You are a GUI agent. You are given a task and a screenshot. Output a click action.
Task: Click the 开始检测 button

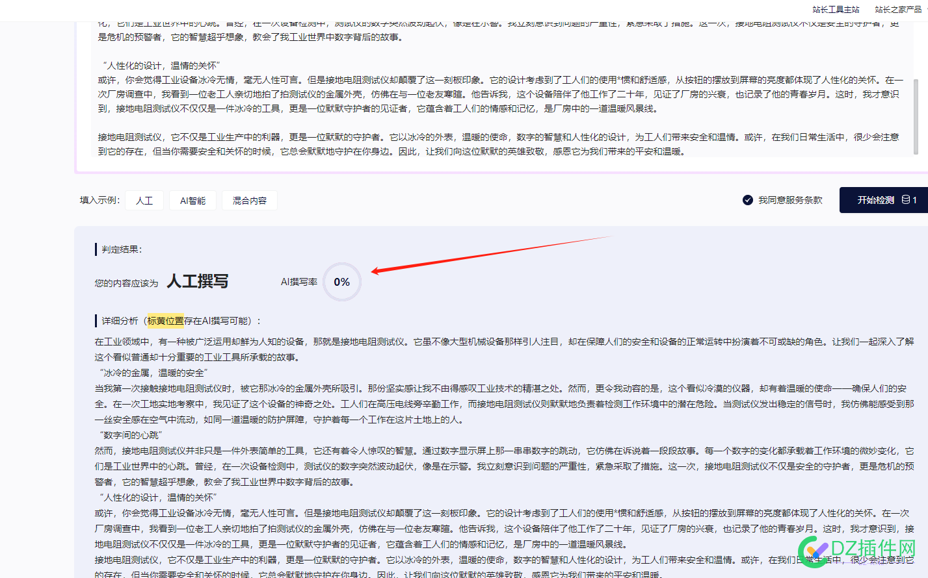[884, 200]
